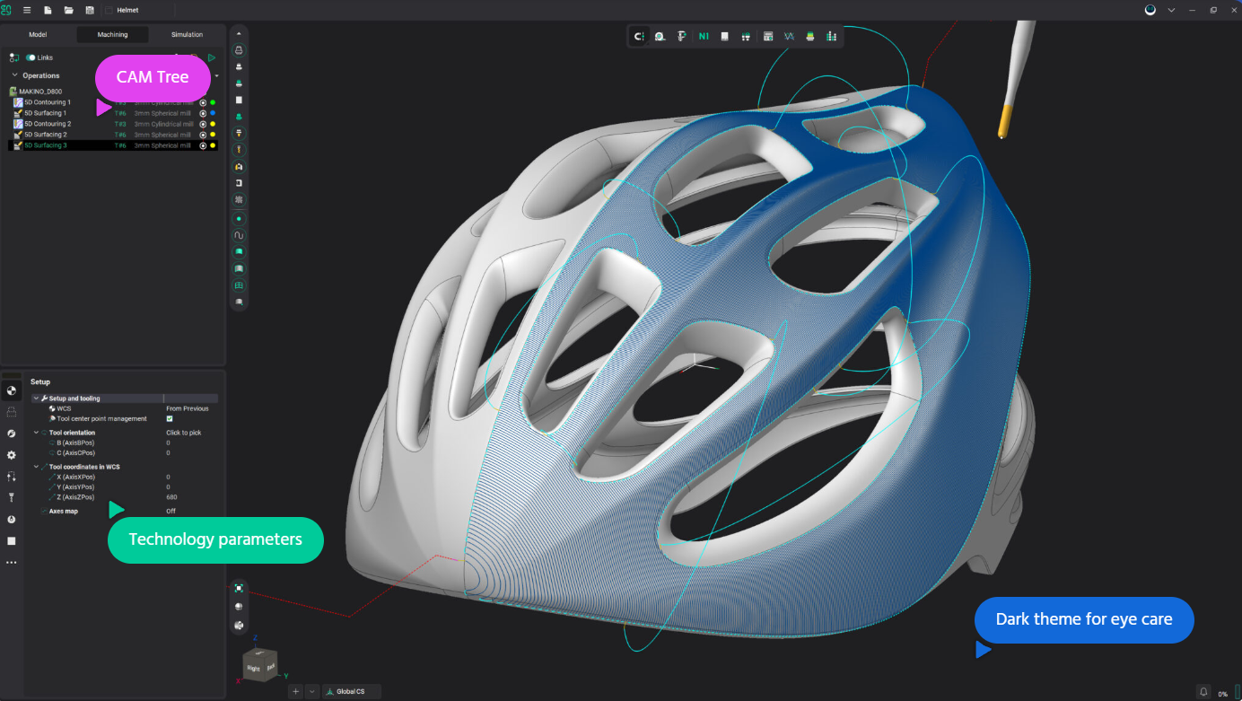
Task: Select the 5D Contouring 2 operation
Action: pos(47,124)
